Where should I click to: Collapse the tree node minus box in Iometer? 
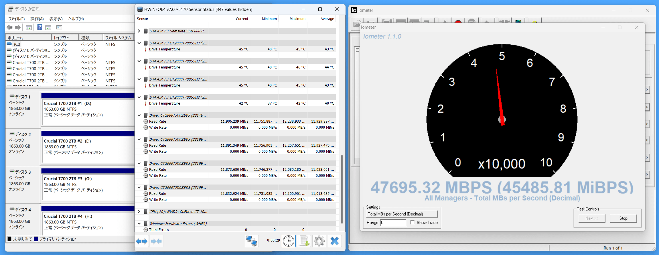(x=357, y=50)
